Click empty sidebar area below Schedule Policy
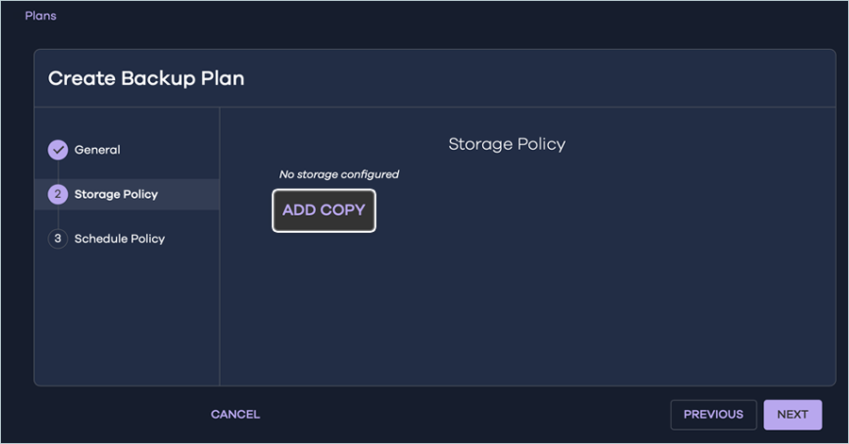The width and height of the screenshot is (849, 444). coord(126,321)
